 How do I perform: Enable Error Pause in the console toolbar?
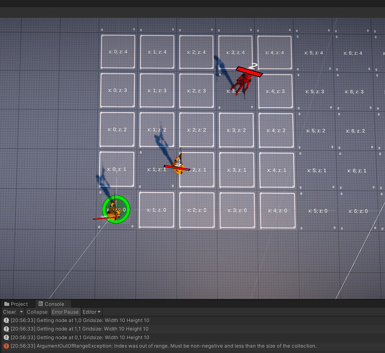click(x=65, y=312)
